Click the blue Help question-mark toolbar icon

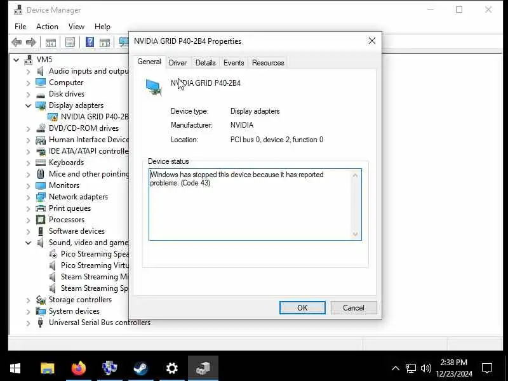point(90,42)
